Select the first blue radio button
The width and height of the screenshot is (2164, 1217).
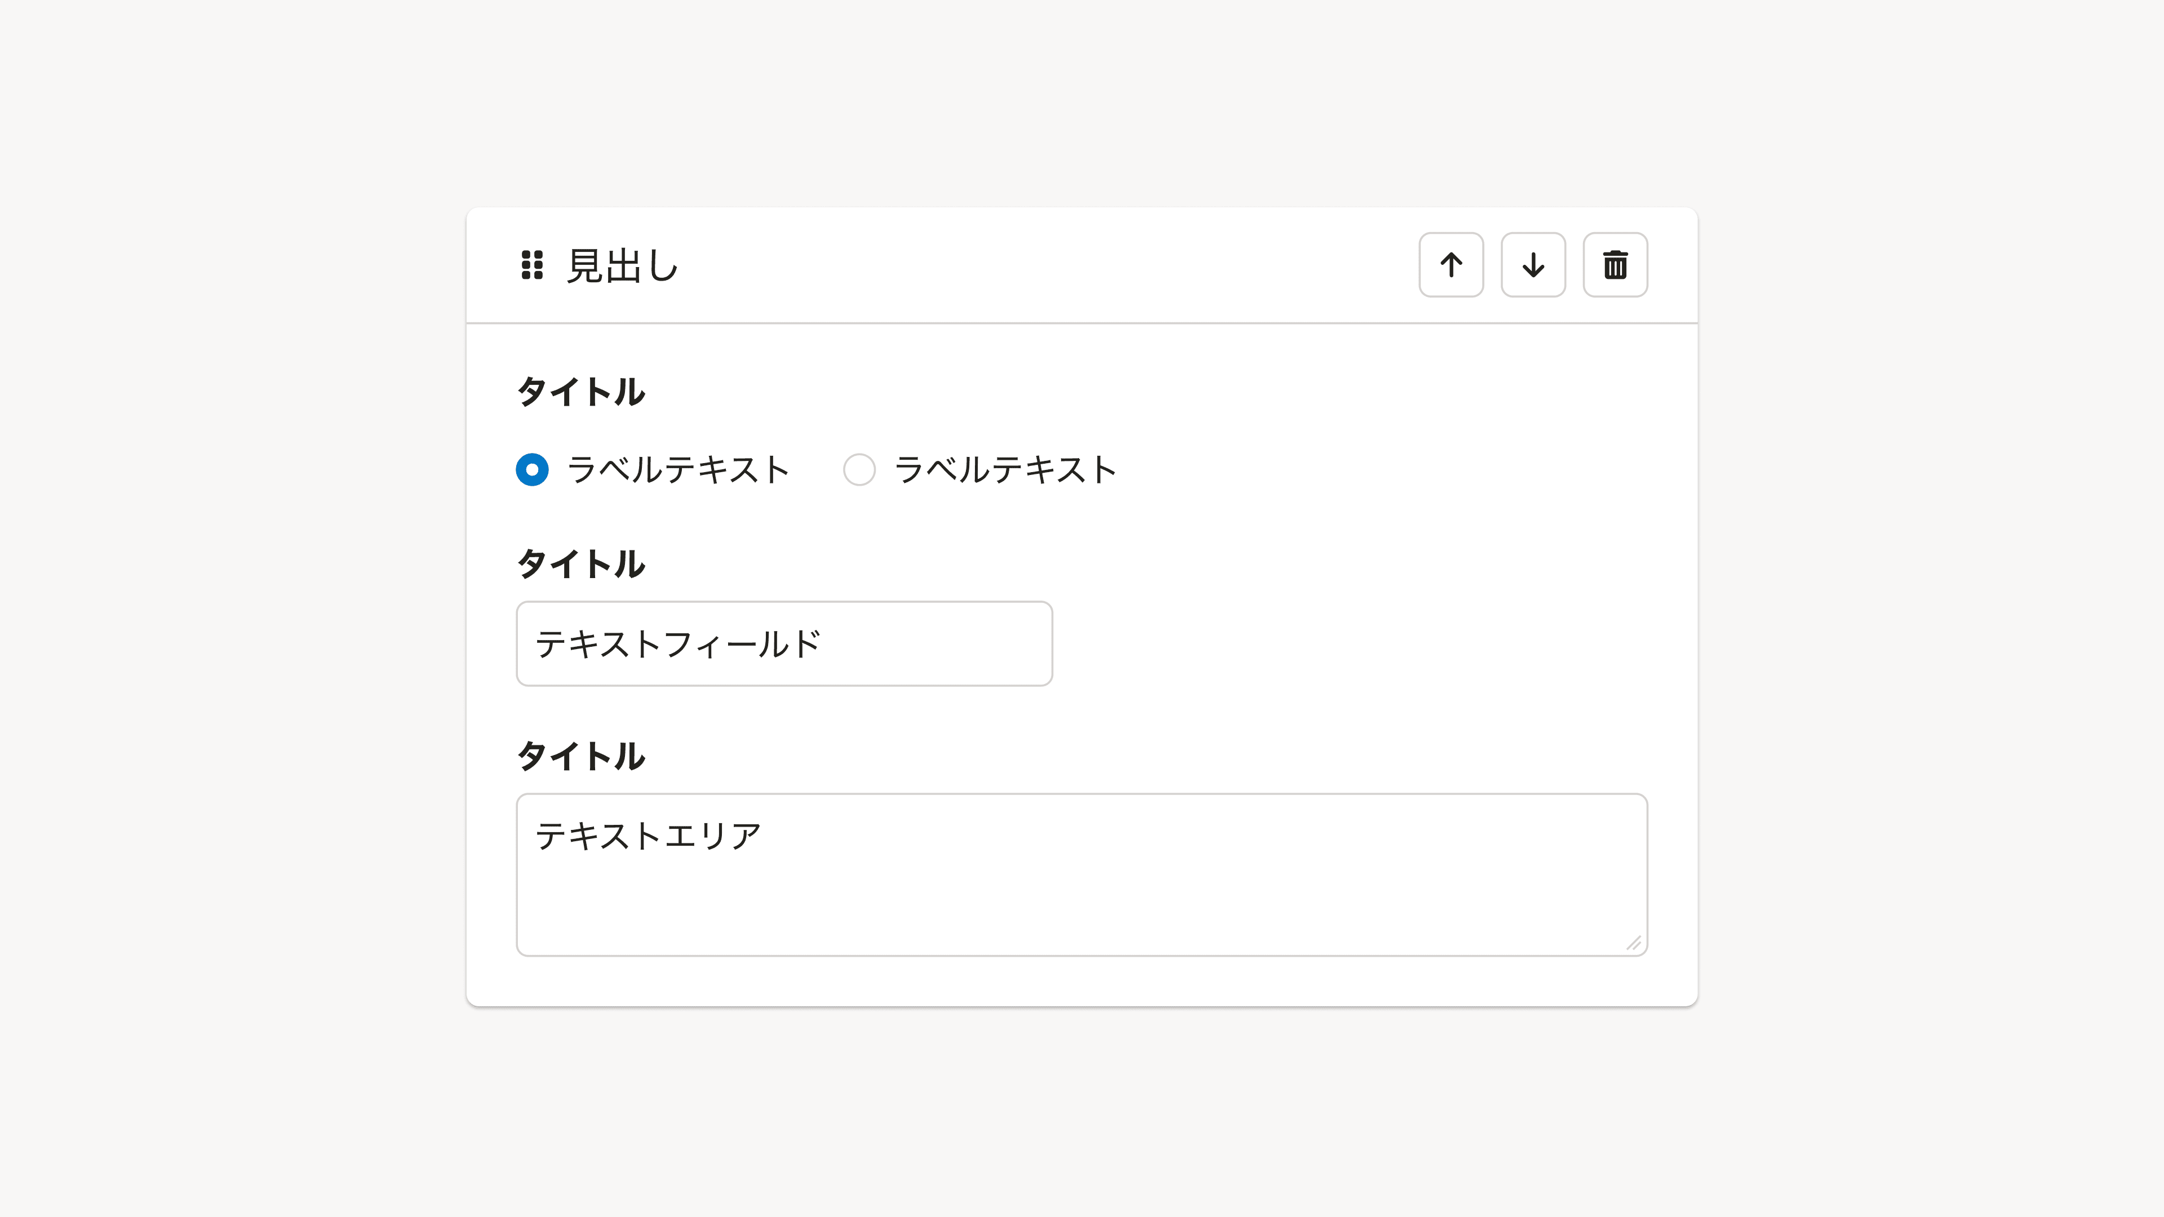(532, 469)
